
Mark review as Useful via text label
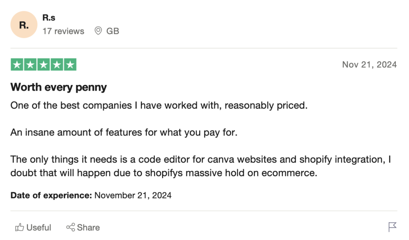pos(39,228)
